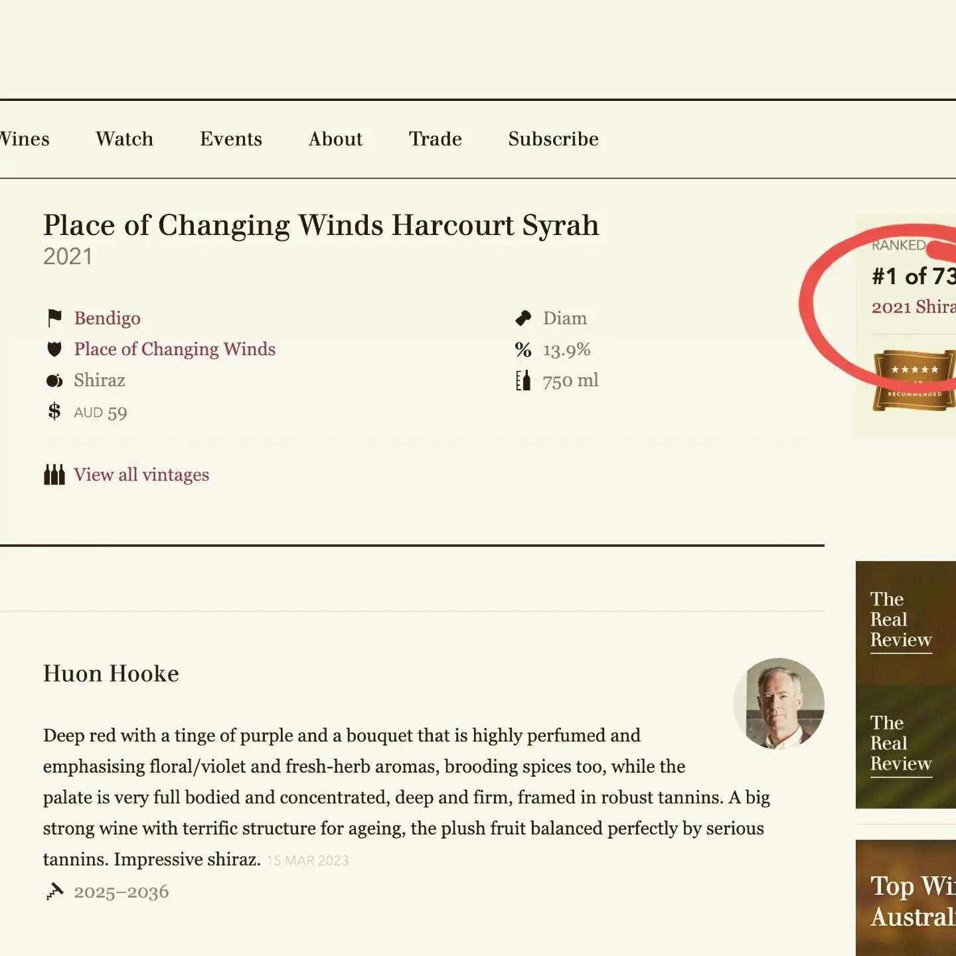This screenshot has height=956, width=956.
Task: Click the dollar price icon
Action: click(x=54, y=412)
